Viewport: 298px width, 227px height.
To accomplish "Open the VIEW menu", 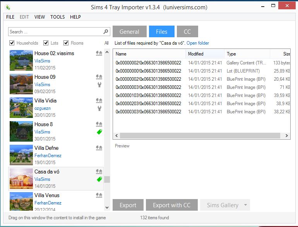I will (39, 17).
